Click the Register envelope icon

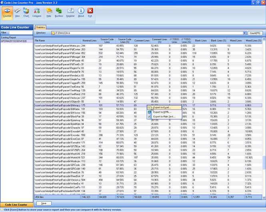70,12
